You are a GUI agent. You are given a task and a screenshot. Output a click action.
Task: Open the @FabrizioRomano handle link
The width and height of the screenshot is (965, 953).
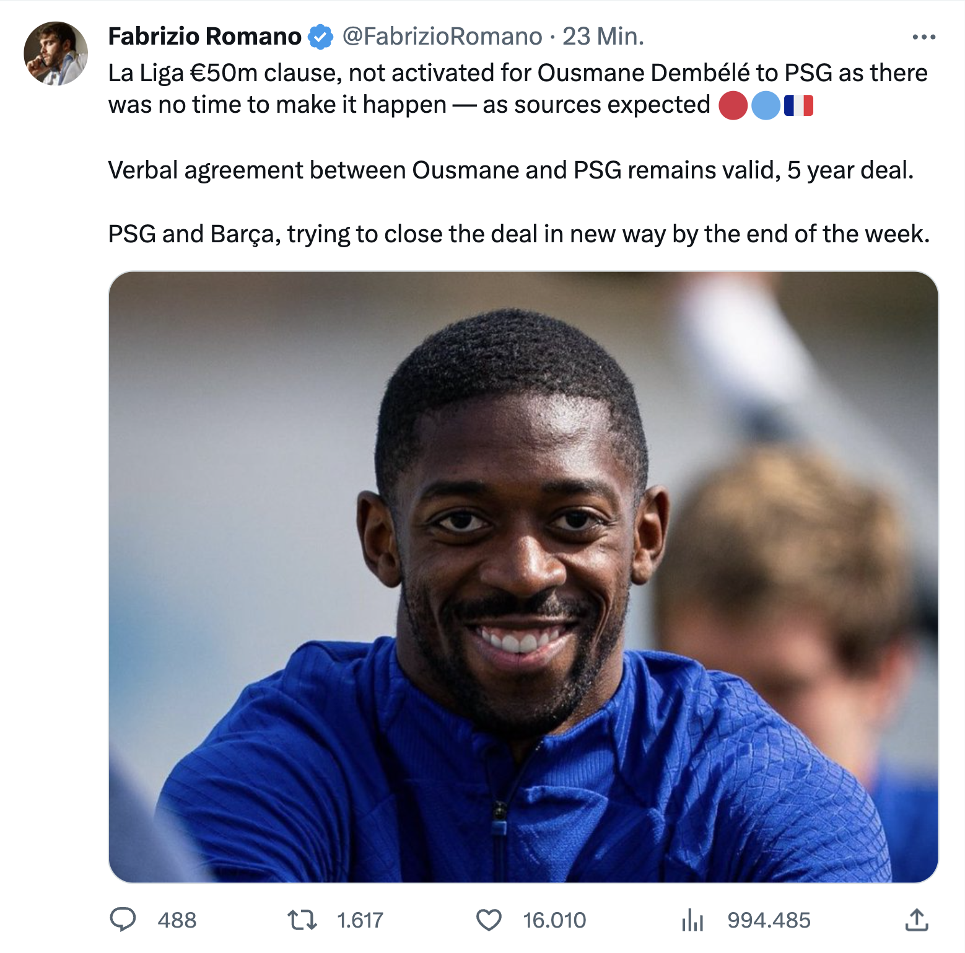[x=442, y=37]
